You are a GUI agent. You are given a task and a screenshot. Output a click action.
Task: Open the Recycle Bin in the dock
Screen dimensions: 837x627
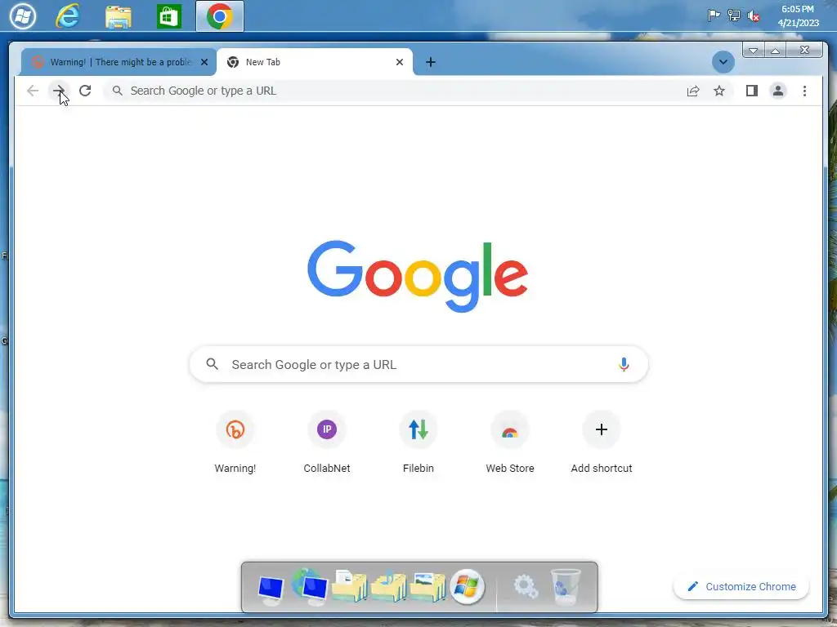[566, 587]
